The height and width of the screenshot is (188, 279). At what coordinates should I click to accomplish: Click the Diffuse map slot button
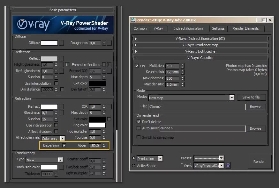62,43
